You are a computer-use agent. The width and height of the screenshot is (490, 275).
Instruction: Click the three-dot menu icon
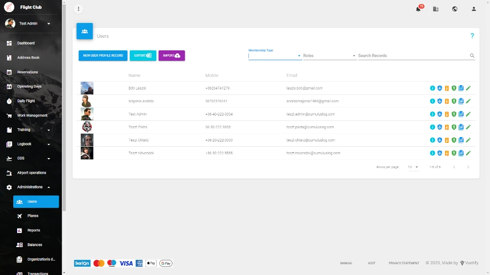[78, 9]
